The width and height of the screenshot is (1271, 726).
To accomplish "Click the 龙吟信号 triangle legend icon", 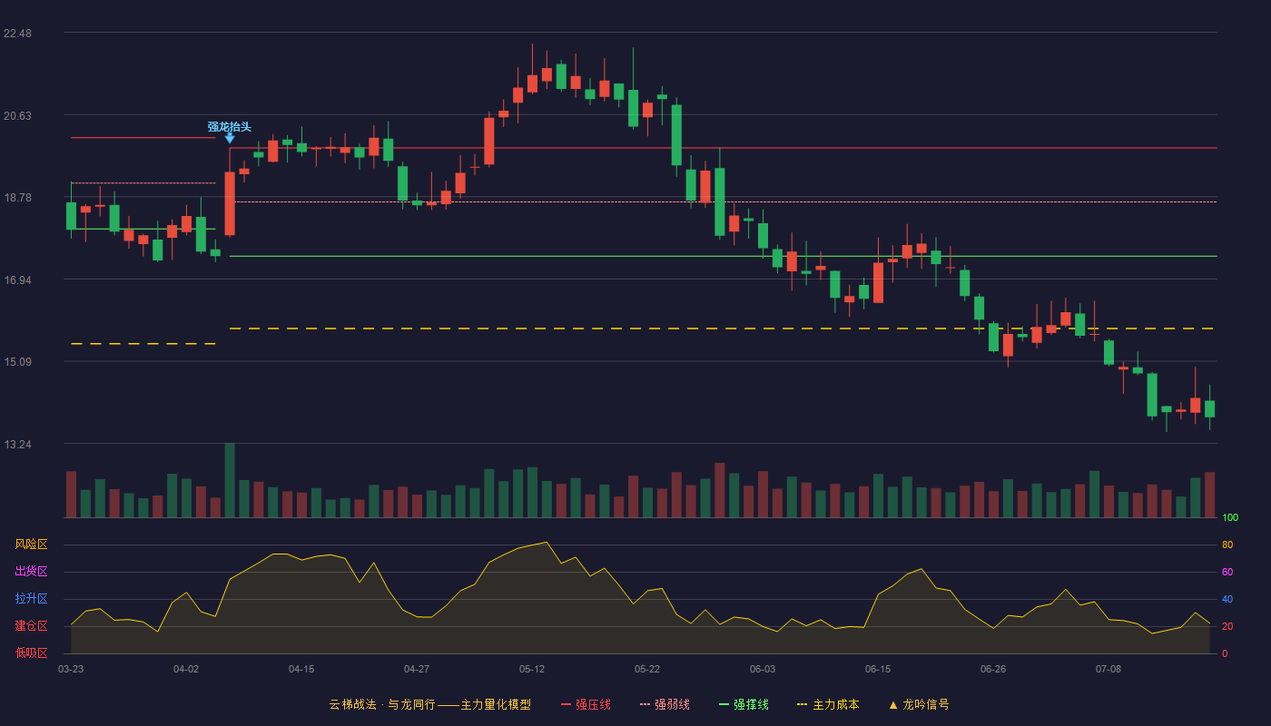I will click(x=892, y=704).
